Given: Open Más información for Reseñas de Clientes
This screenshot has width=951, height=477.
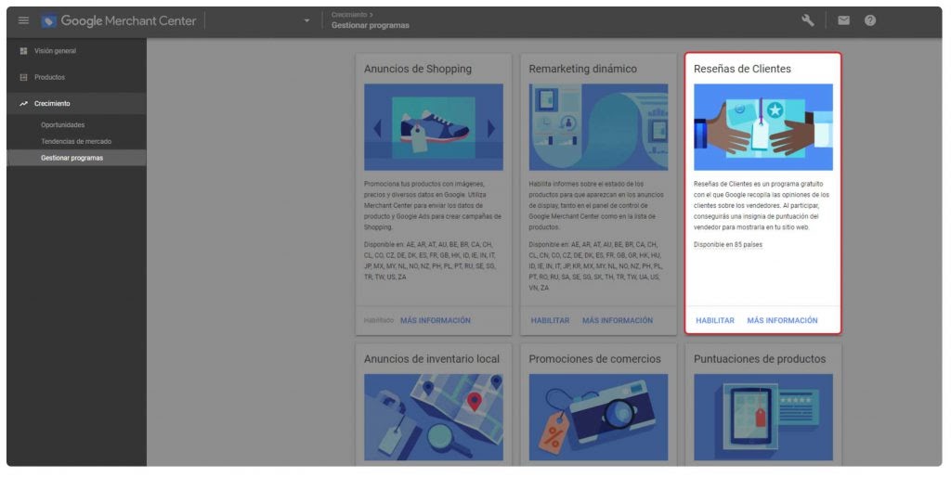Looking at the screenshot, I should coord(782,320).
